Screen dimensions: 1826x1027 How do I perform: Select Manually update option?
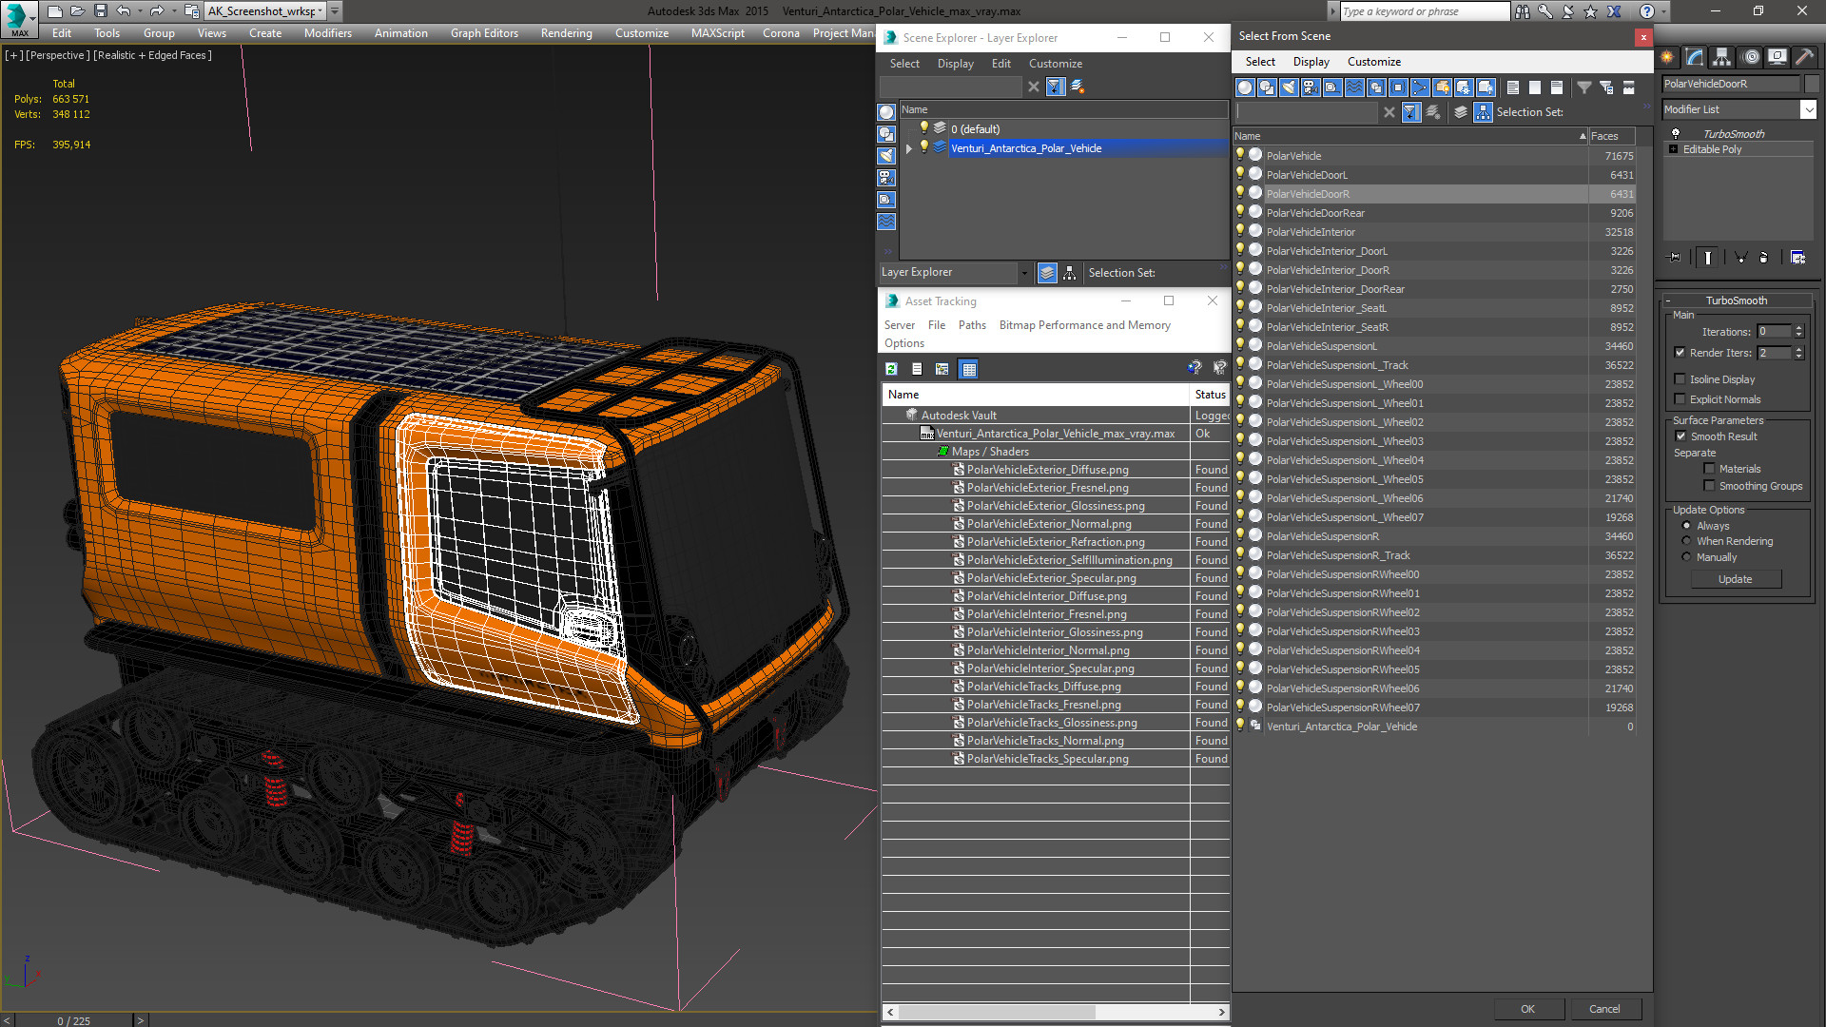point(1686,557)
